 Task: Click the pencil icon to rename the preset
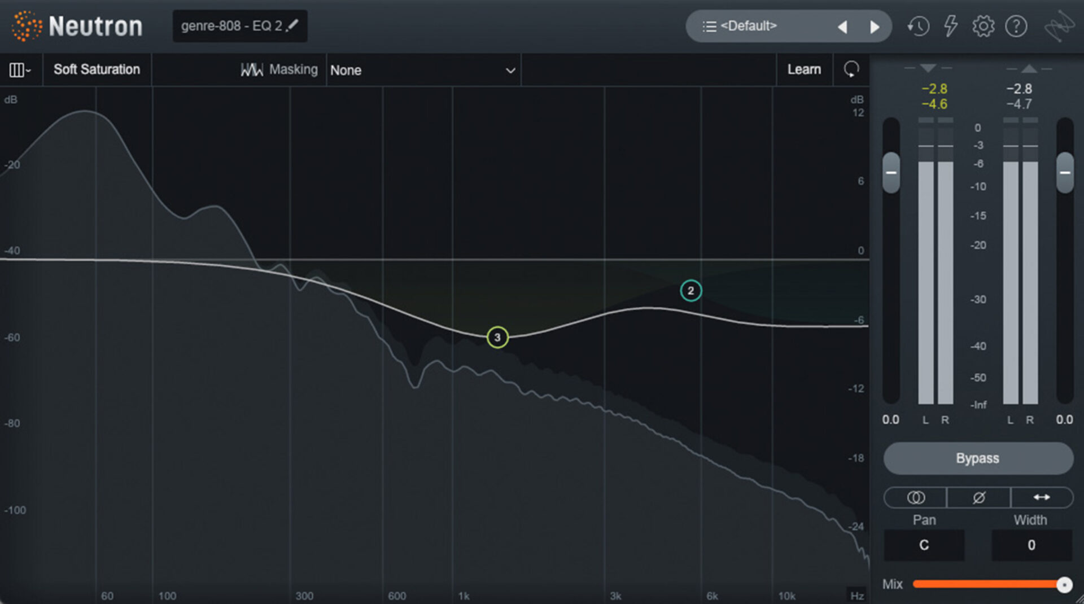tap(292, 25)
